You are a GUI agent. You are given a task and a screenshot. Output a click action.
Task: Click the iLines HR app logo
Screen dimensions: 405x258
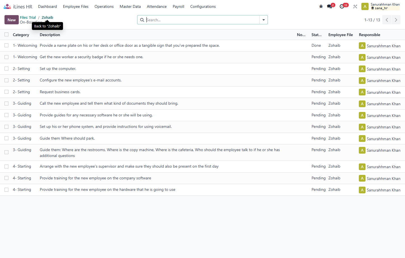[x=7, y=6]
